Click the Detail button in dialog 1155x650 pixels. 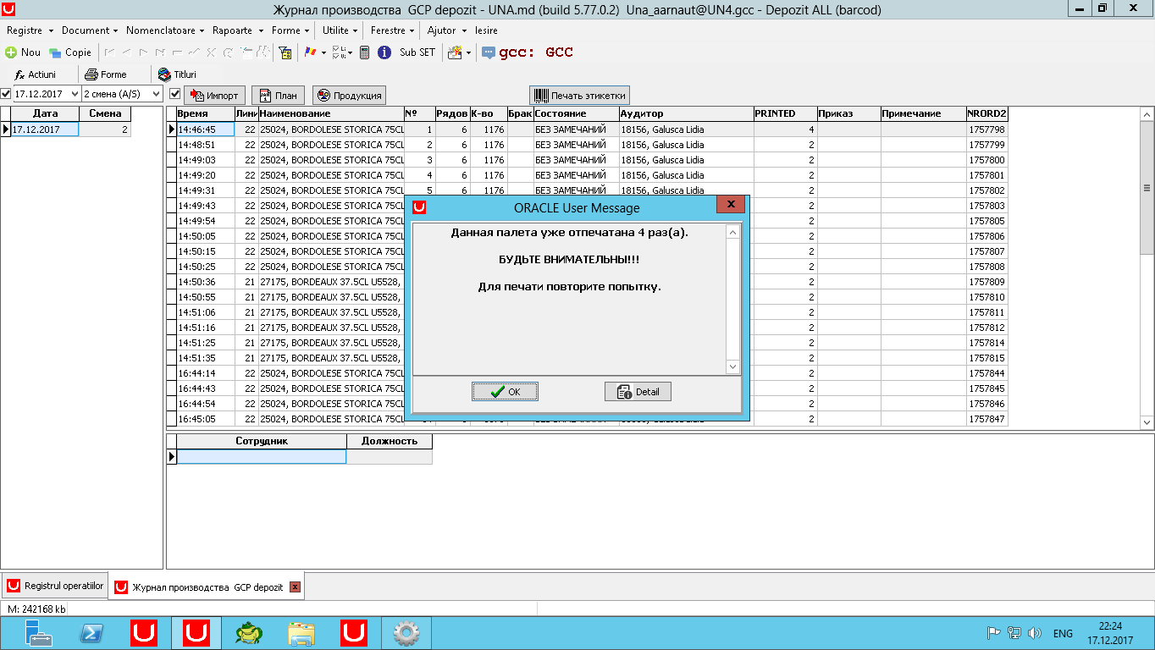[x=638, y=392]
